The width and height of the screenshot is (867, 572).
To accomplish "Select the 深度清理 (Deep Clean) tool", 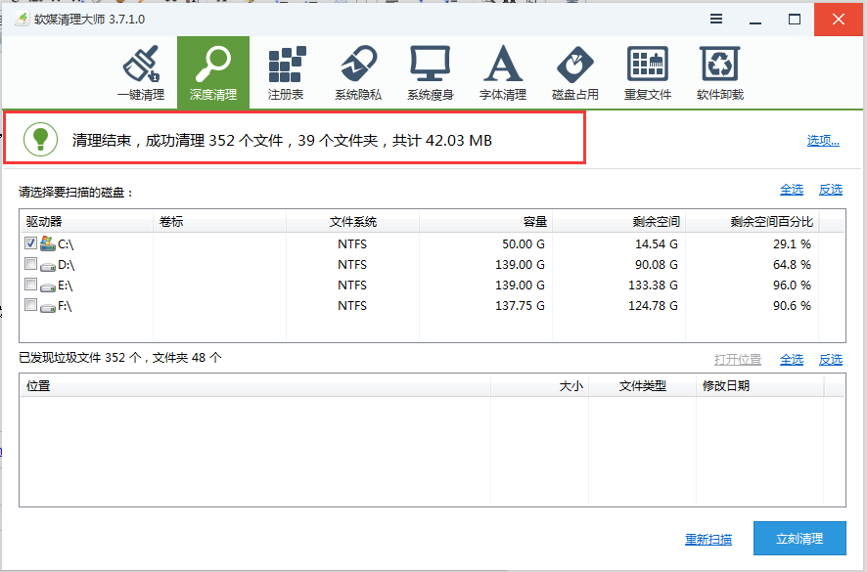I will (214, 68).
